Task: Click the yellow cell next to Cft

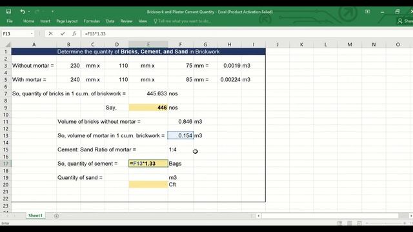Action: point(148,185)
